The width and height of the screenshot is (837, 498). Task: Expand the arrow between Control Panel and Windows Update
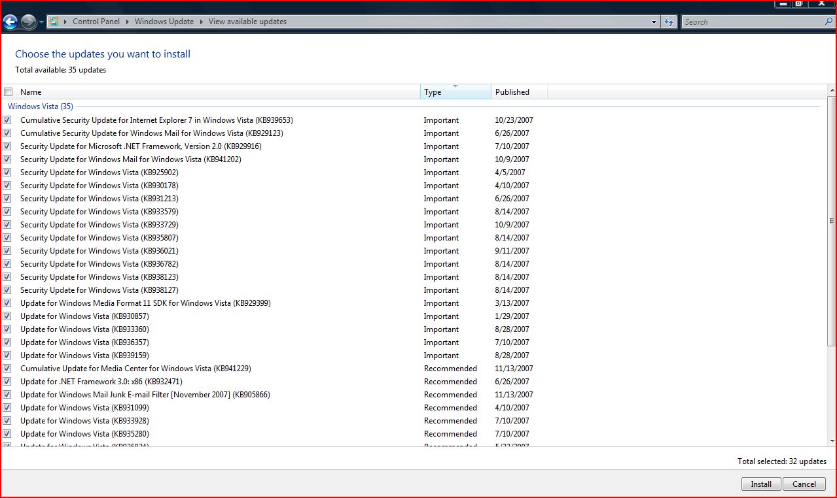(127, 22)
